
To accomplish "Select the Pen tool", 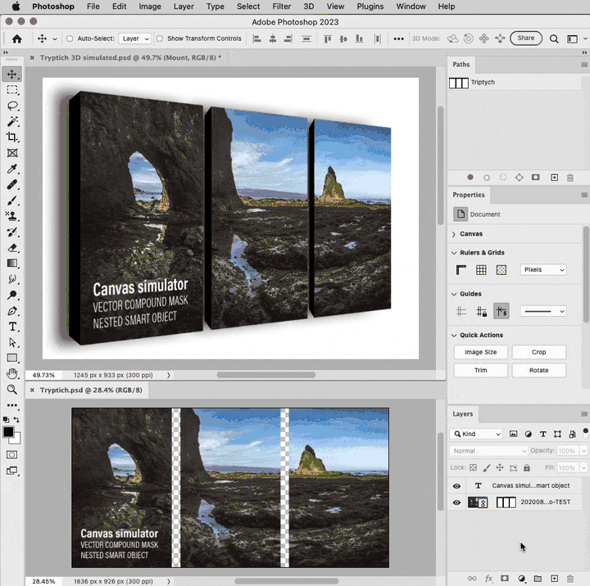I will (x=12, y=311).
